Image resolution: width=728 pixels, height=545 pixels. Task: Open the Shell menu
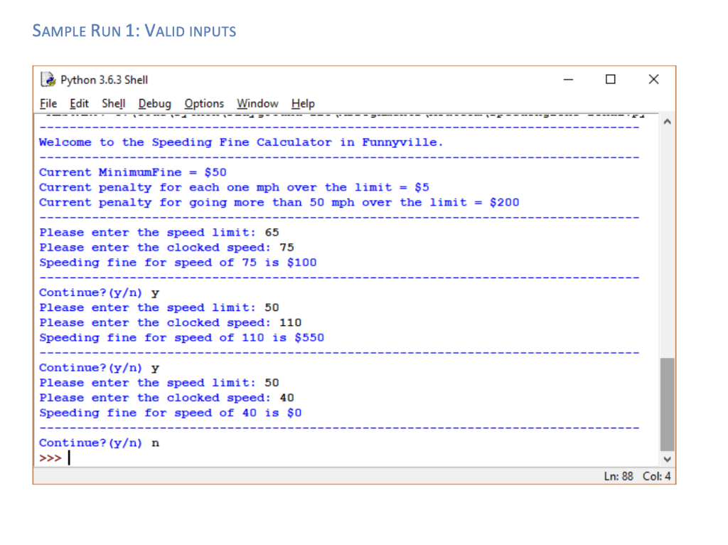[113, 103]
